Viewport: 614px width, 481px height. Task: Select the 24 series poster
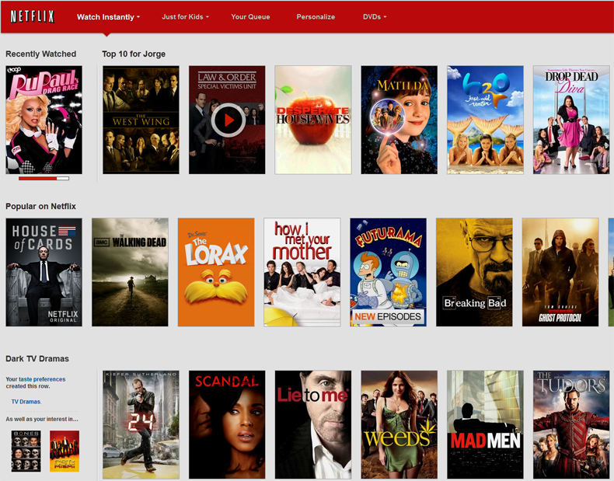pyautogui.click(x=141, y=424)
